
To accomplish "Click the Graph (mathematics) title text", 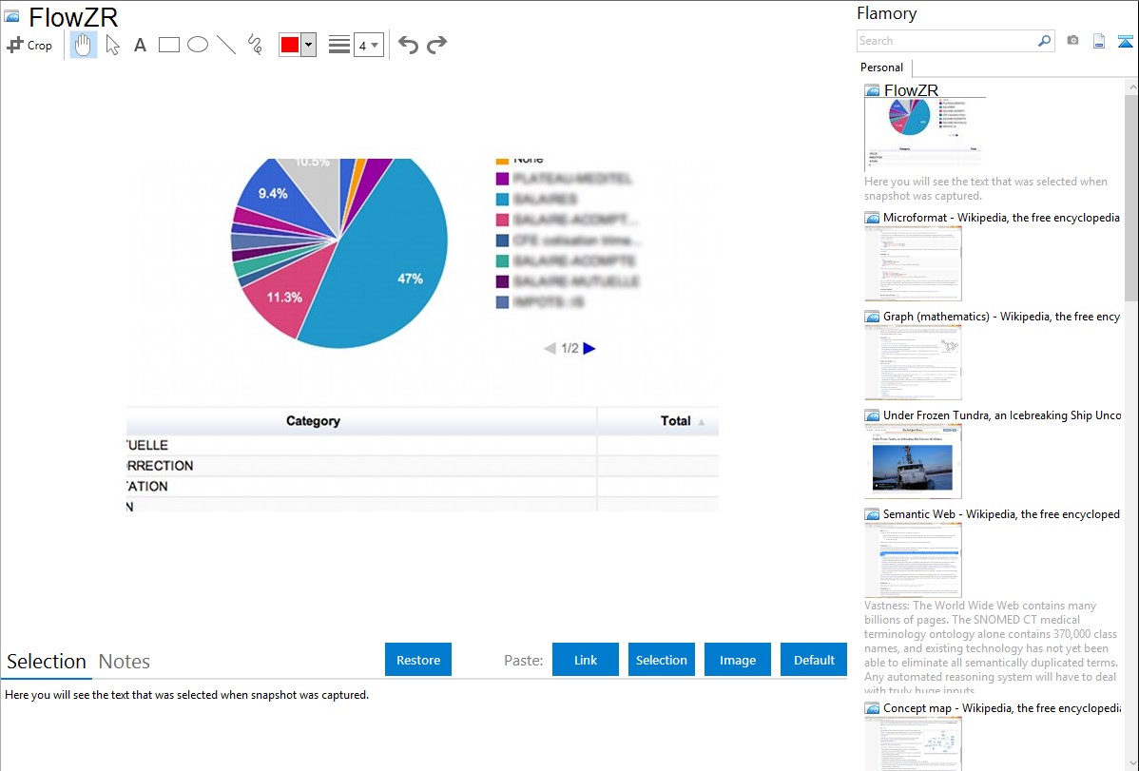I will pos(1001,317).
